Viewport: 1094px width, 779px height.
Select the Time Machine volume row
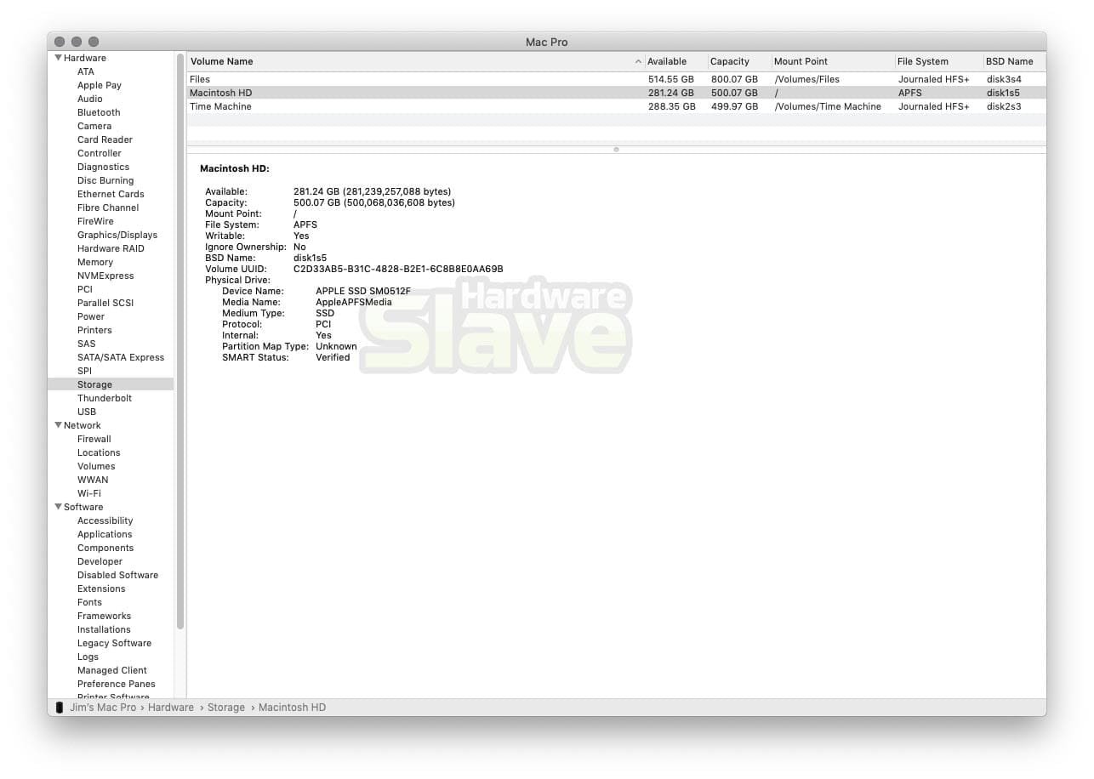(x=617, y=106)
